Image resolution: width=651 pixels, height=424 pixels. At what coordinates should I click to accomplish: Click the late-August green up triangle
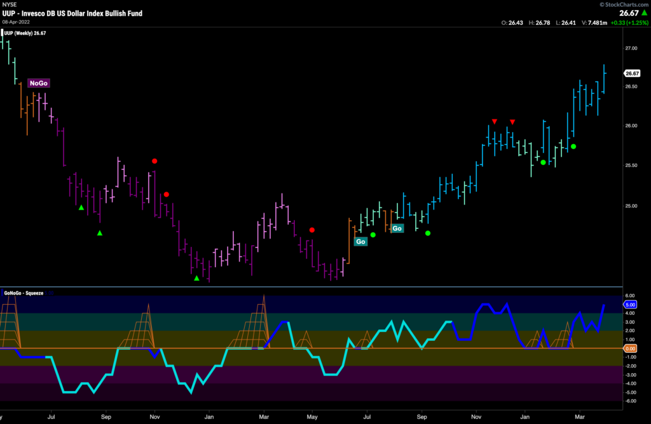click(100, 234)
